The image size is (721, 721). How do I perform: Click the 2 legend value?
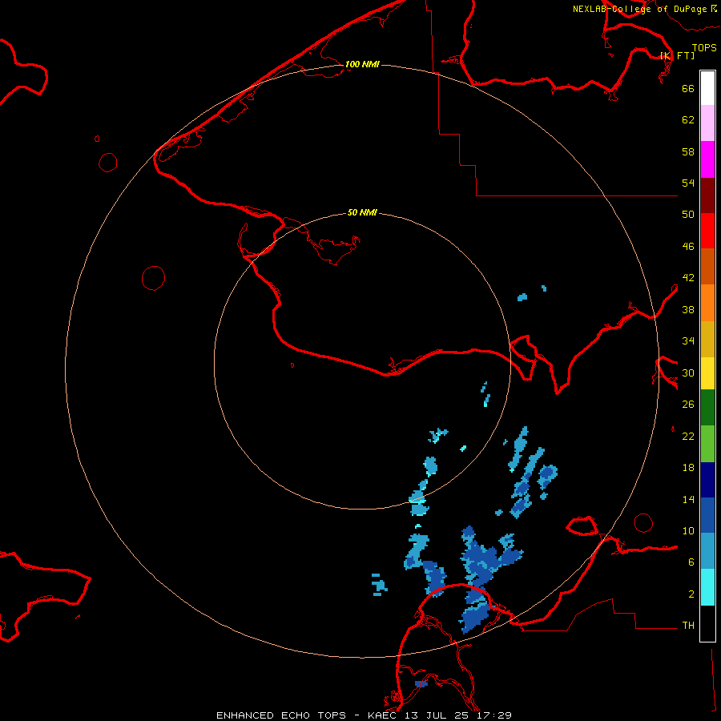[691, 594]
